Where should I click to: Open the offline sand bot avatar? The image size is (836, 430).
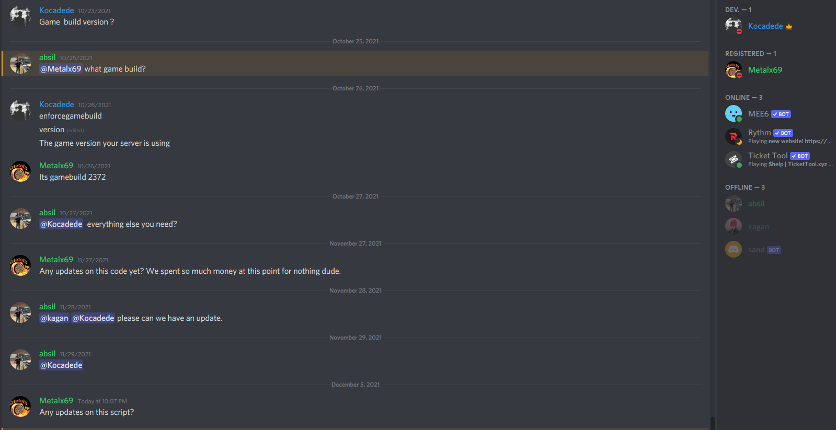[x=734, y=249]
